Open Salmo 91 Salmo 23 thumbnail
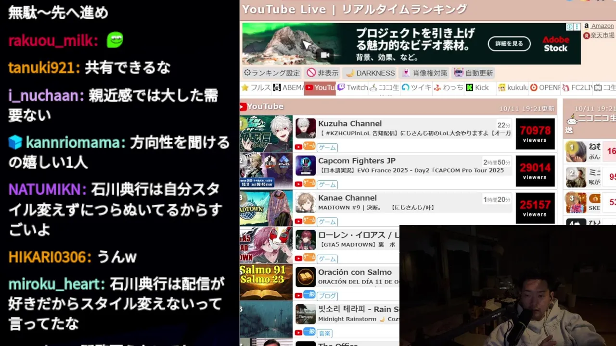The image size is (616, 346). click(x=266, y=282)
